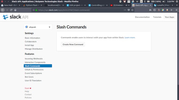
Task: Open Interactive Components feature
Action: coord(35,62)
